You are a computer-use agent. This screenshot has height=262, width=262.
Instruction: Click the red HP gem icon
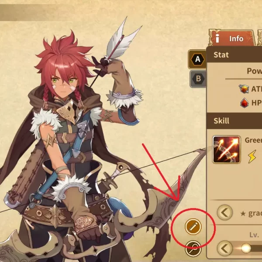pyautogui.click(x=244, y=103)
